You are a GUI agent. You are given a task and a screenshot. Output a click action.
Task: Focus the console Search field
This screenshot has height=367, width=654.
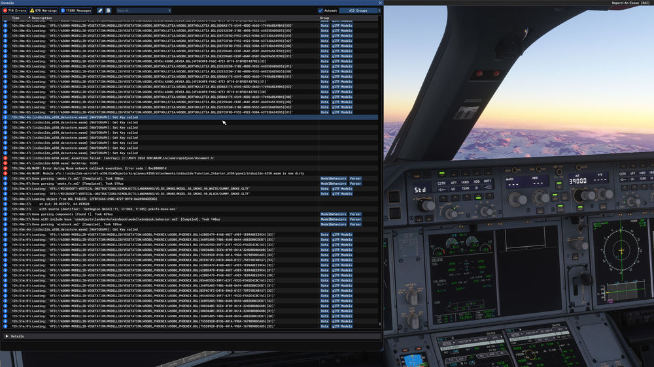point(142,10)
